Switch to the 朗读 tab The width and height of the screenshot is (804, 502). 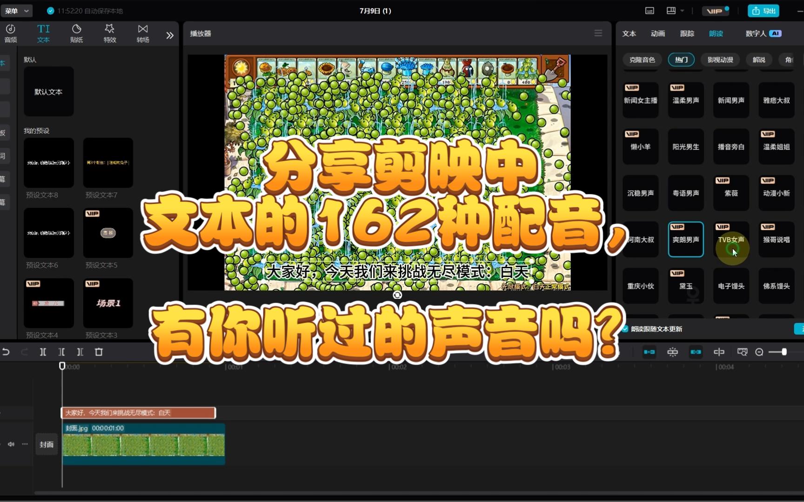[x=716, y=33]
